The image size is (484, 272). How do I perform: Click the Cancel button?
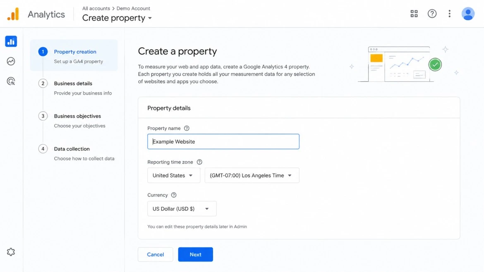click(x=155, y=254)
